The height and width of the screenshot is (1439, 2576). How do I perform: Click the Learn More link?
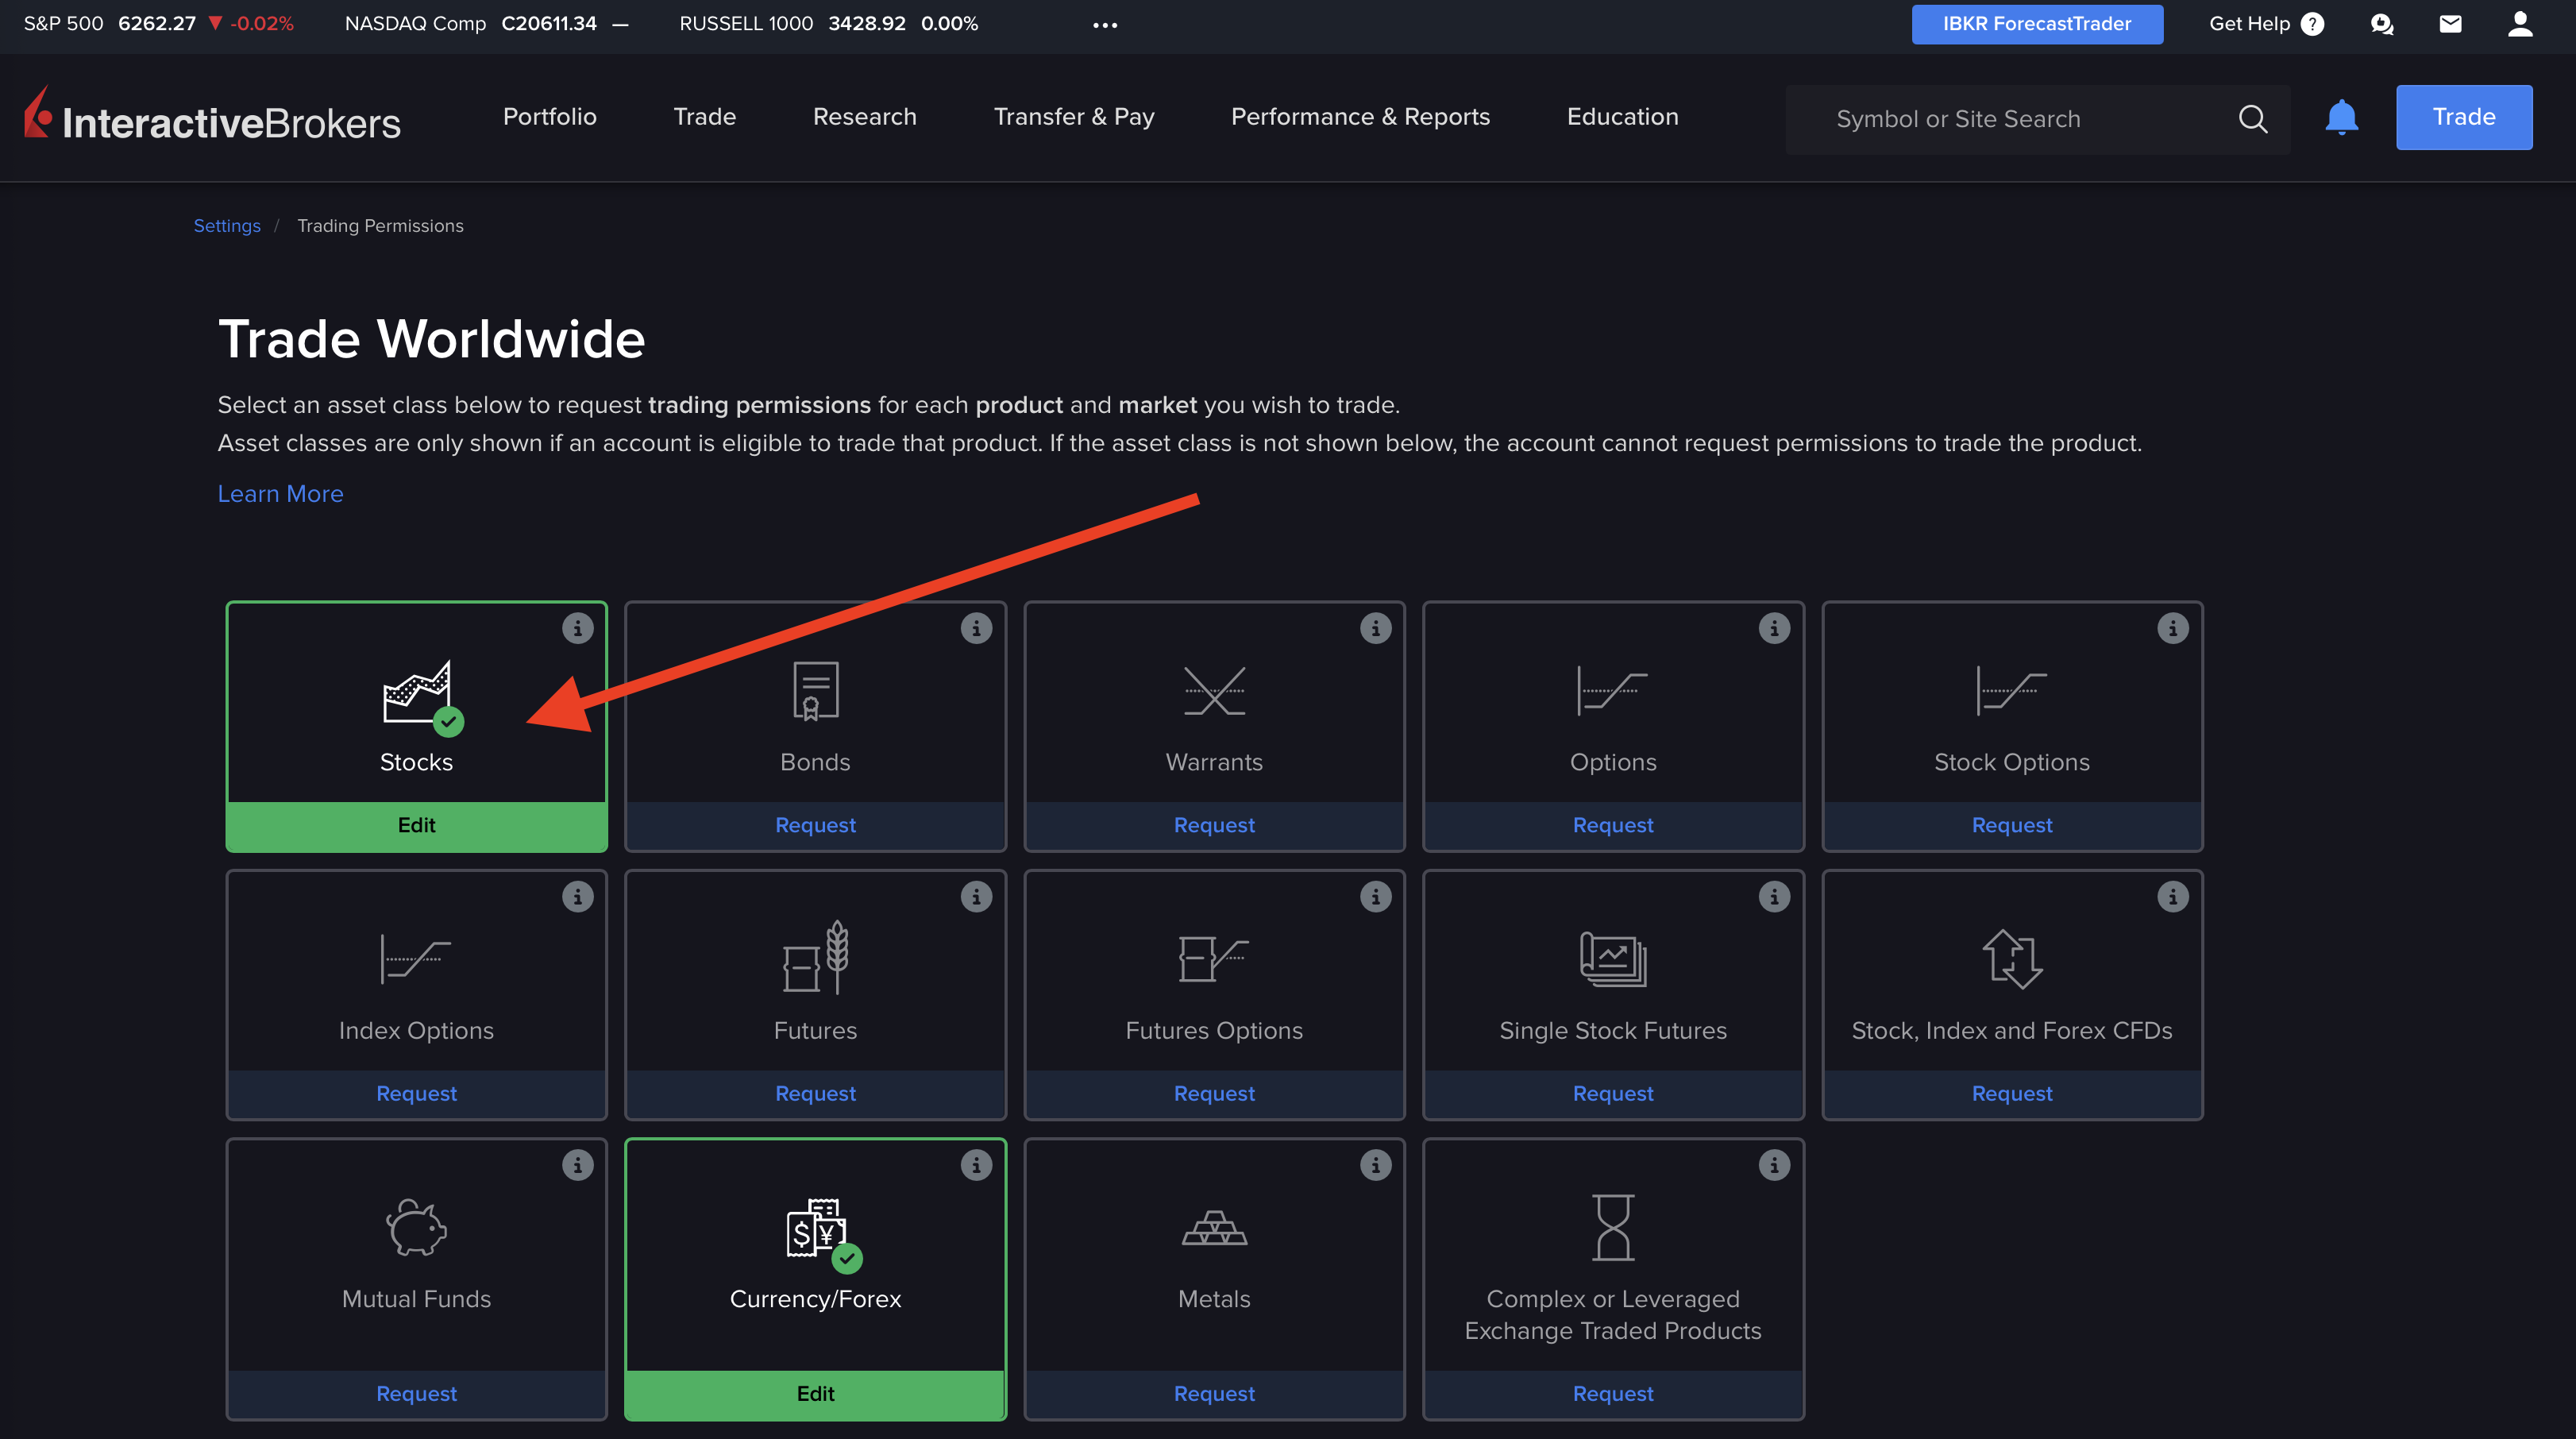click(280, 494)
